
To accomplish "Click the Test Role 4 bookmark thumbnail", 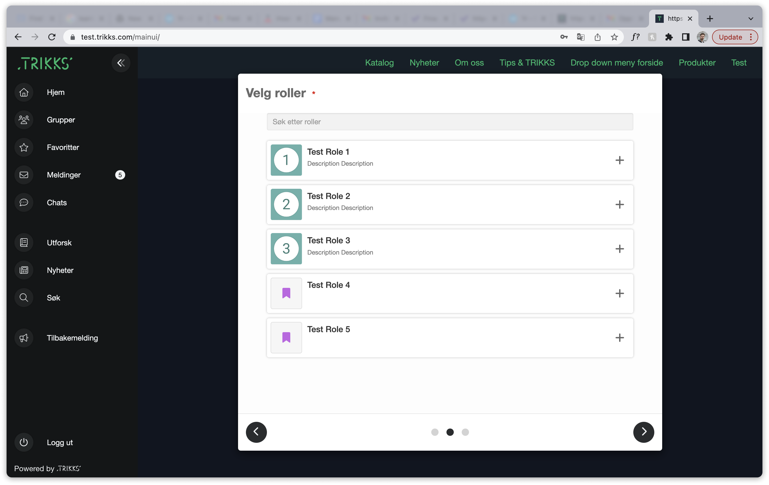I will pos(286,293).
